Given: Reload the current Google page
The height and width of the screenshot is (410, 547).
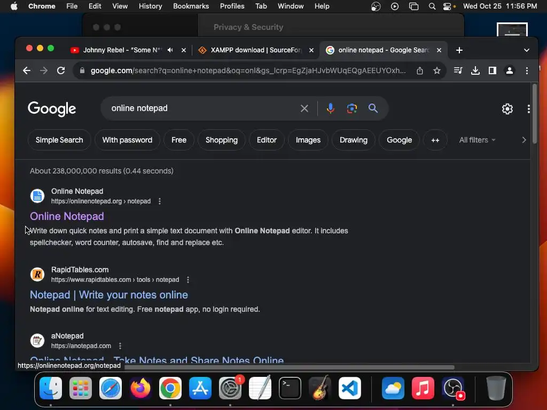Looking at the screenshot, I should 61,71.
